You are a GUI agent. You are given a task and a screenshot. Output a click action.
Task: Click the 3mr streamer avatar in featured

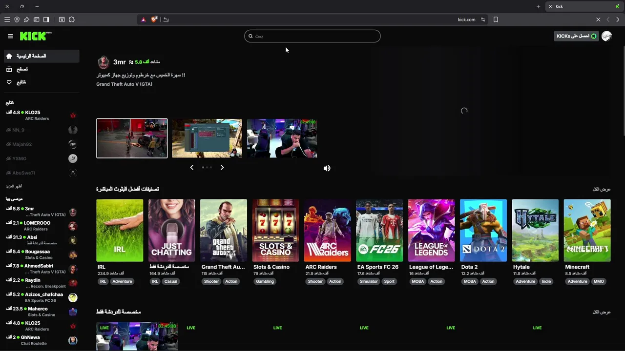(104, 62)
